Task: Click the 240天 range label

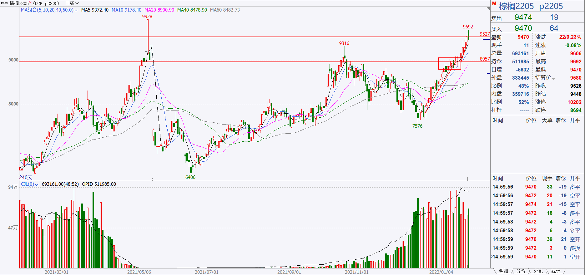Action: [x=26, y=177]
